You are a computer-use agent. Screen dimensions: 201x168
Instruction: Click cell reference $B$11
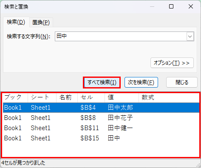[x=90, y=128]
